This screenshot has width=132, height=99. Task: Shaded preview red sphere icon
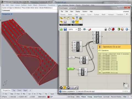[x=113, y=29]
